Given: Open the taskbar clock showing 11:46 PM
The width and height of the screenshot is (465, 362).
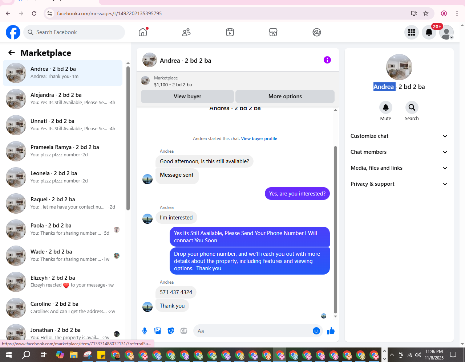Looking at the screenshot, I should 434,355.
